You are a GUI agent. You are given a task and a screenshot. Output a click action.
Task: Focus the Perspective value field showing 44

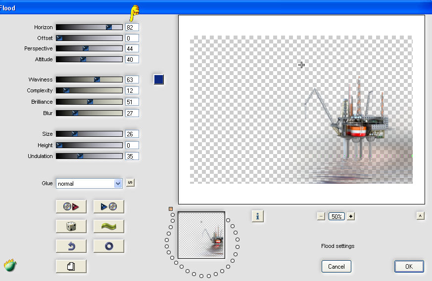(x=132, y=48)
